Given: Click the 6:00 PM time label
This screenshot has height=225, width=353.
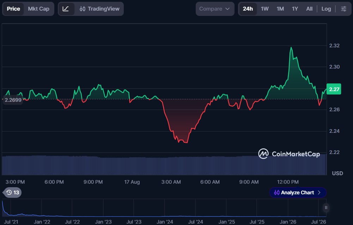Looking at the screenshot, I should 54,182.
